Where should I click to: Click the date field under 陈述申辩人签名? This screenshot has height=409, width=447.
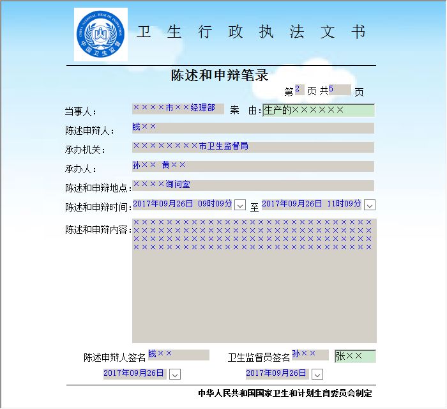(x=135, y=374)
